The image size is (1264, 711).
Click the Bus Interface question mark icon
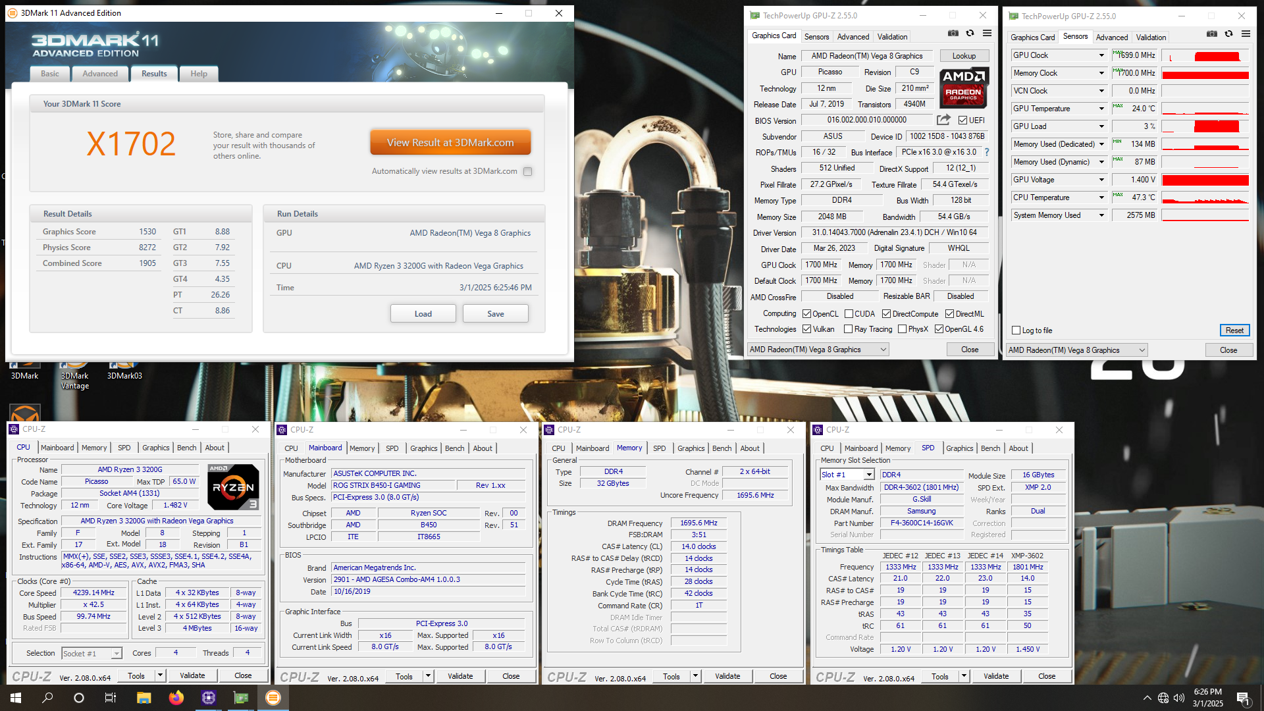pos(986,152)
